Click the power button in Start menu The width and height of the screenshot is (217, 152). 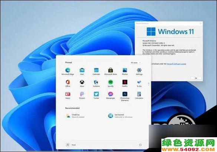[140, 145]
